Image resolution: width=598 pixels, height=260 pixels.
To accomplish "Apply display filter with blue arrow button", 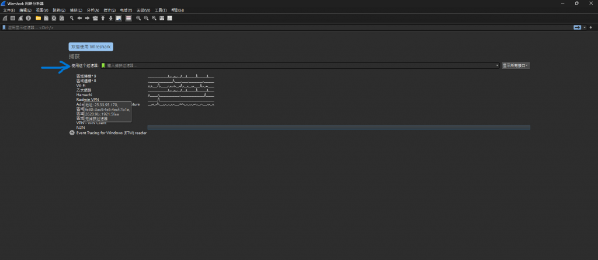I will [x=577, y=27].
